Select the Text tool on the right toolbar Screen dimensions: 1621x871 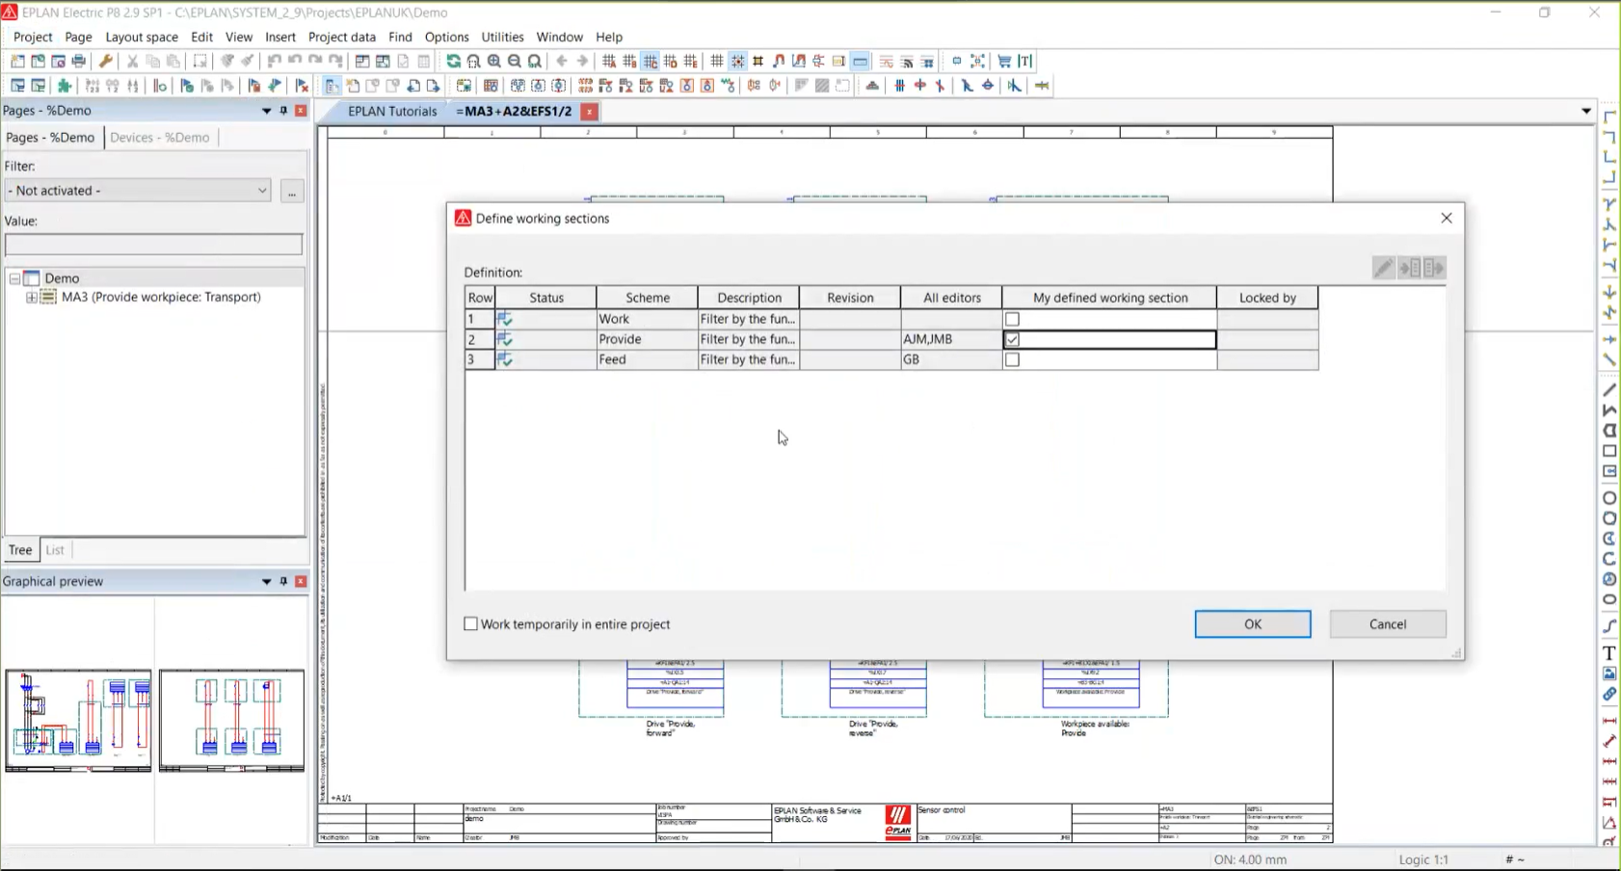(1608, 652)
